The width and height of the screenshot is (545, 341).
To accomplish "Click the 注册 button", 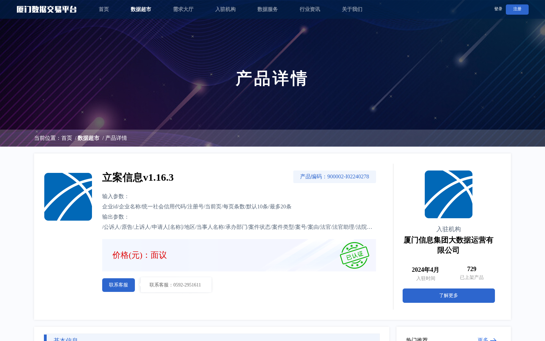I will click(517, 10).
